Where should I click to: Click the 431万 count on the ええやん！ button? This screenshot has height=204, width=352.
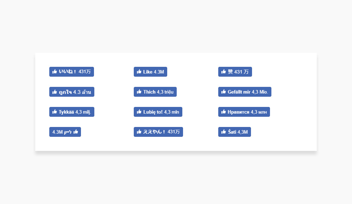[x=174, y=132]
